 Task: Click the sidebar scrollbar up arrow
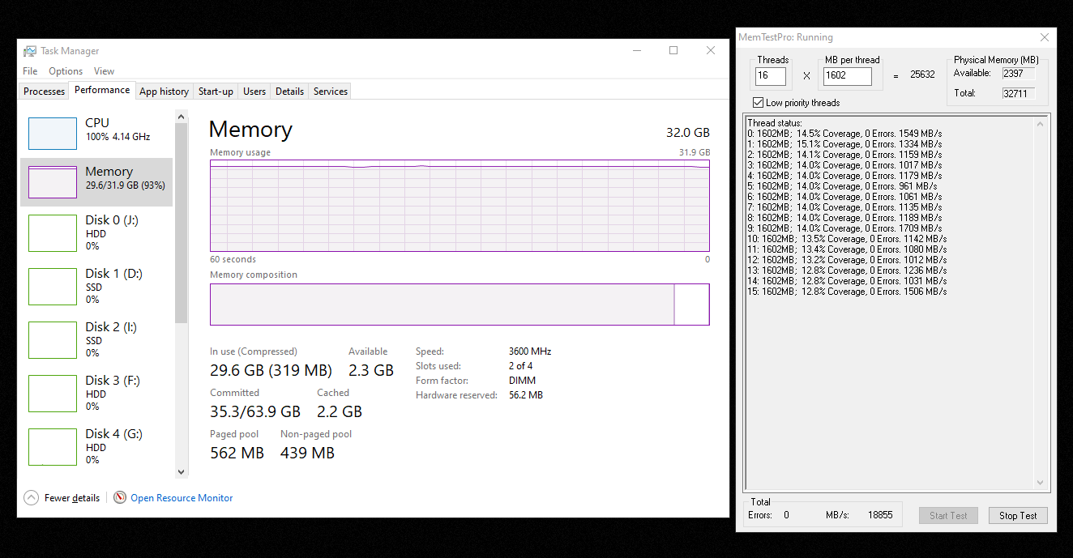(x=181, y=117)
